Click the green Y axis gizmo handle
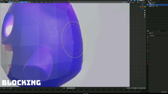This screenshot has width=168, height=94. 145,7
